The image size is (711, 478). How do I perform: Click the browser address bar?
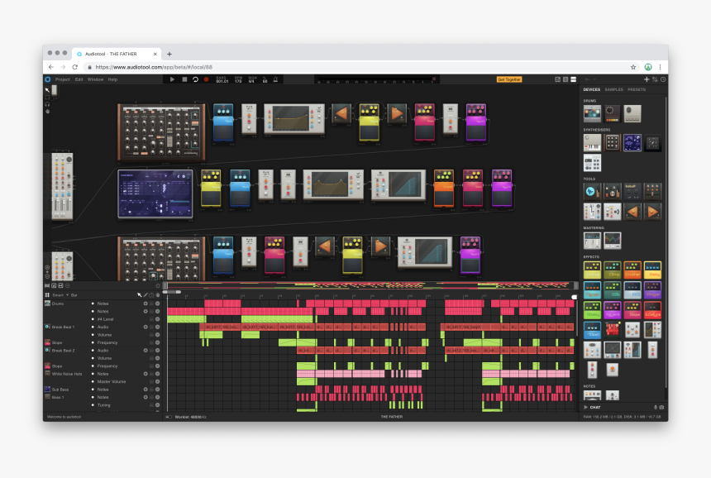pyautogui.click(x=331, y=67)
